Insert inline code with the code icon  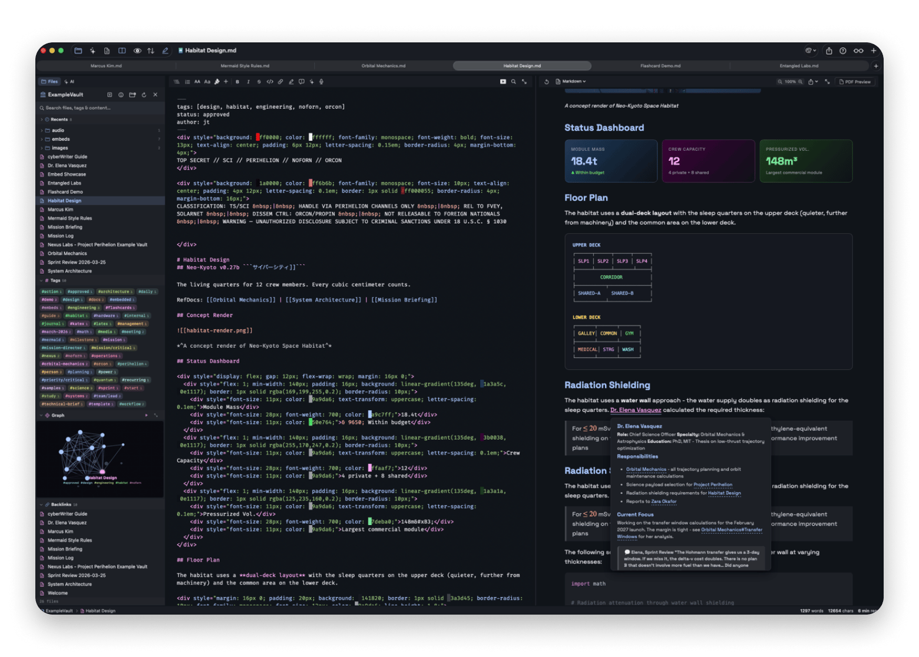tap(270, 82)
